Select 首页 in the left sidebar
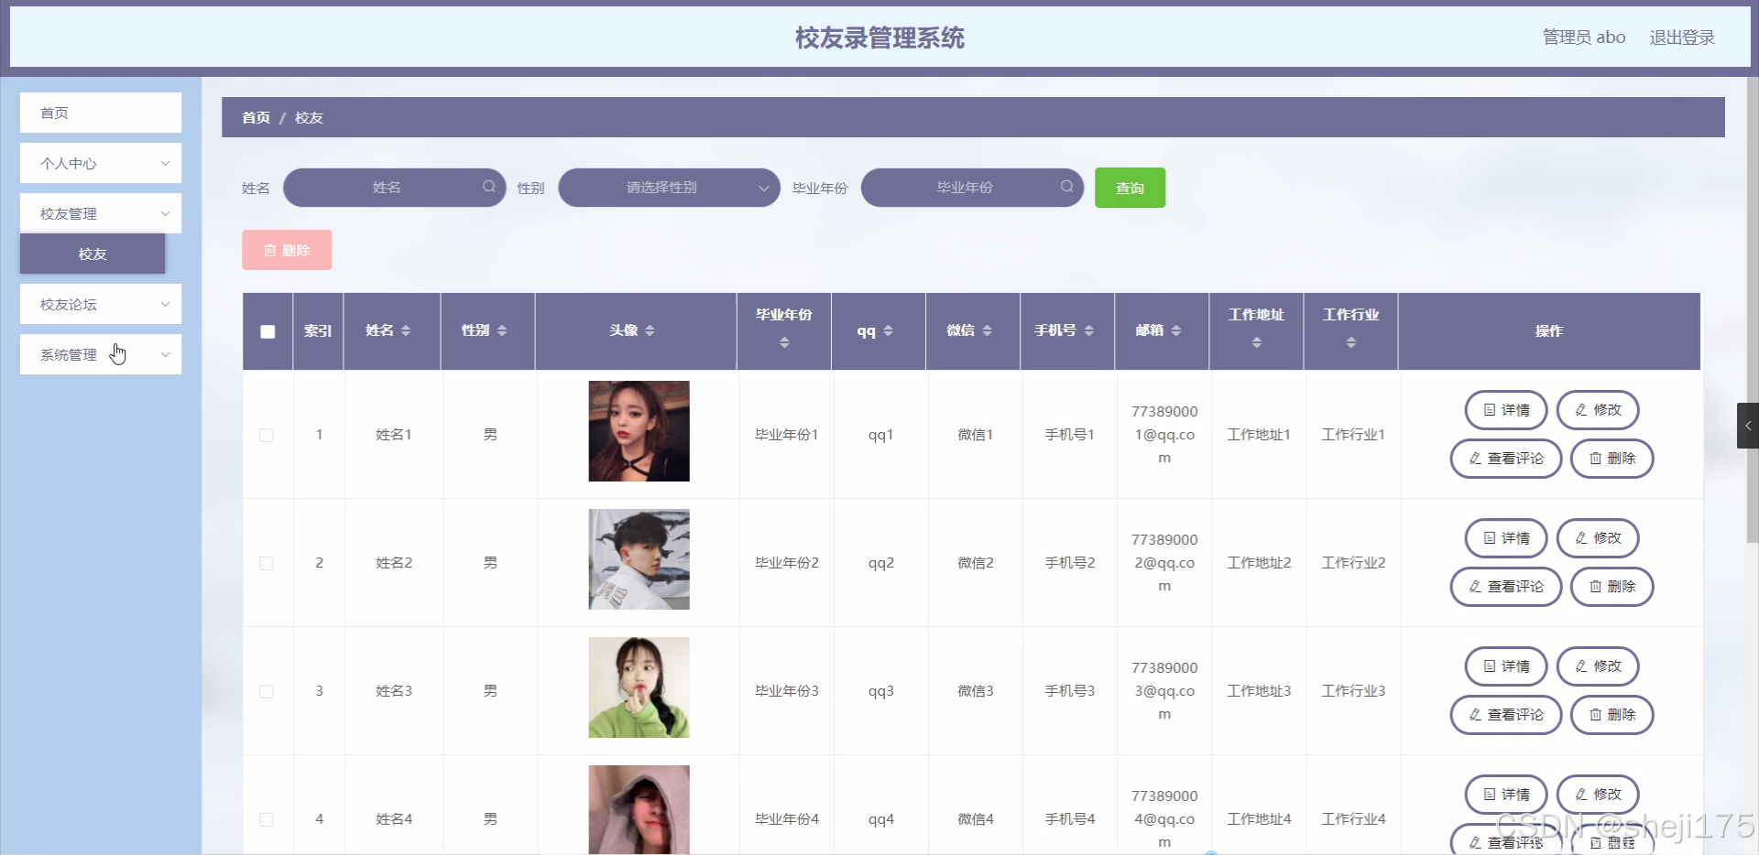The width and height of the screenshot is (1759, 855). coord(100,112)
